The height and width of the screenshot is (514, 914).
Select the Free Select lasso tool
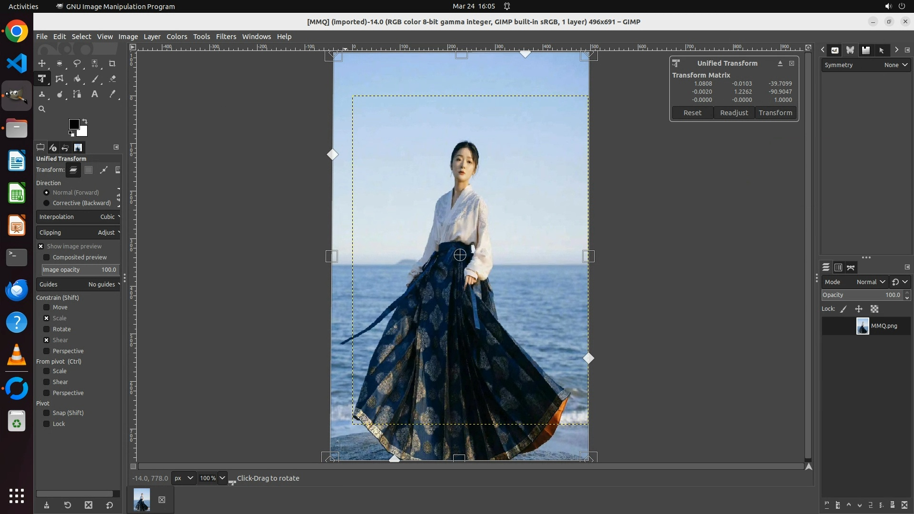pyautogui.click(x=77, y=63)
